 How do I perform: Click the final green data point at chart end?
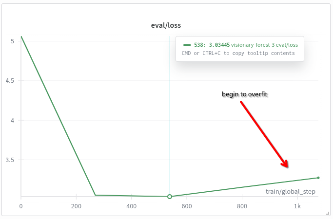(x=318, y=178)
